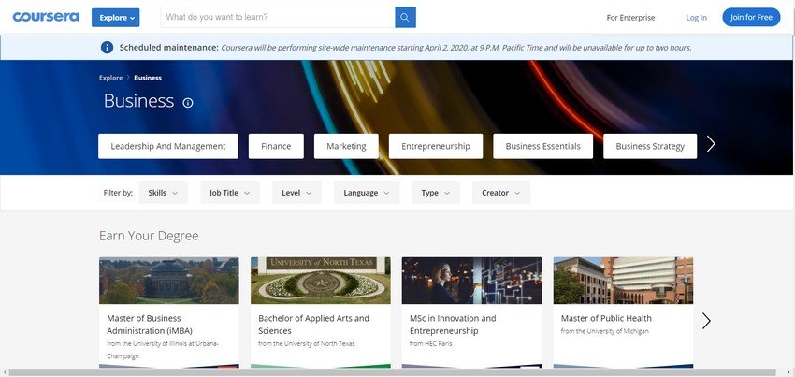Expand the Job Title filter
Image resolution: width=795 pixels, height=377 pixels.
pyautogui.click(x=230, y=193)
